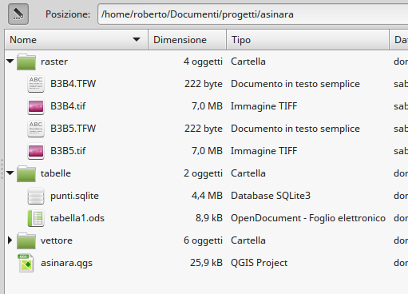Screen dimensions: 408x294
Task: Select the vettore folder name
Action: (x=57, y=240)
